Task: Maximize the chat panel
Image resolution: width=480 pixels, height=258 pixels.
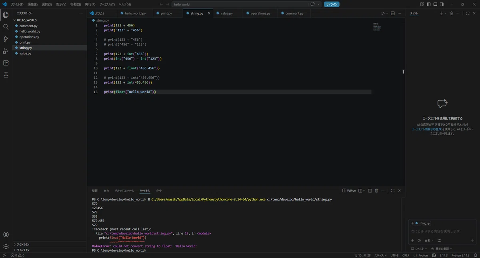Action: tap(468, 13)
